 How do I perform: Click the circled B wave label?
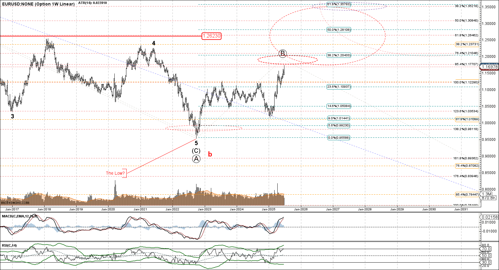tap(283, 54)
